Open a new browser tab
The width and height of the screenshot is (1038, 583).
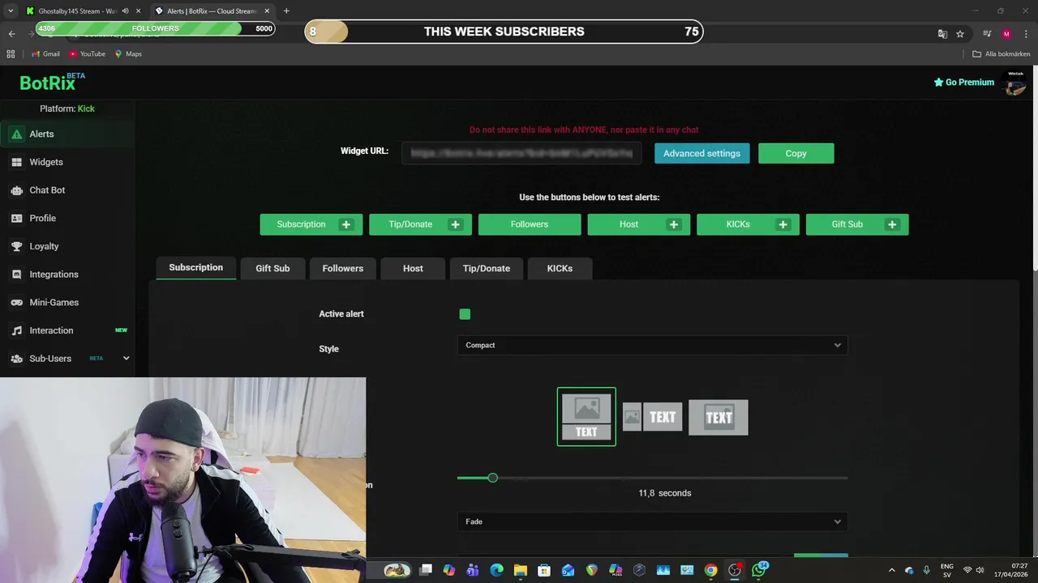286,11
